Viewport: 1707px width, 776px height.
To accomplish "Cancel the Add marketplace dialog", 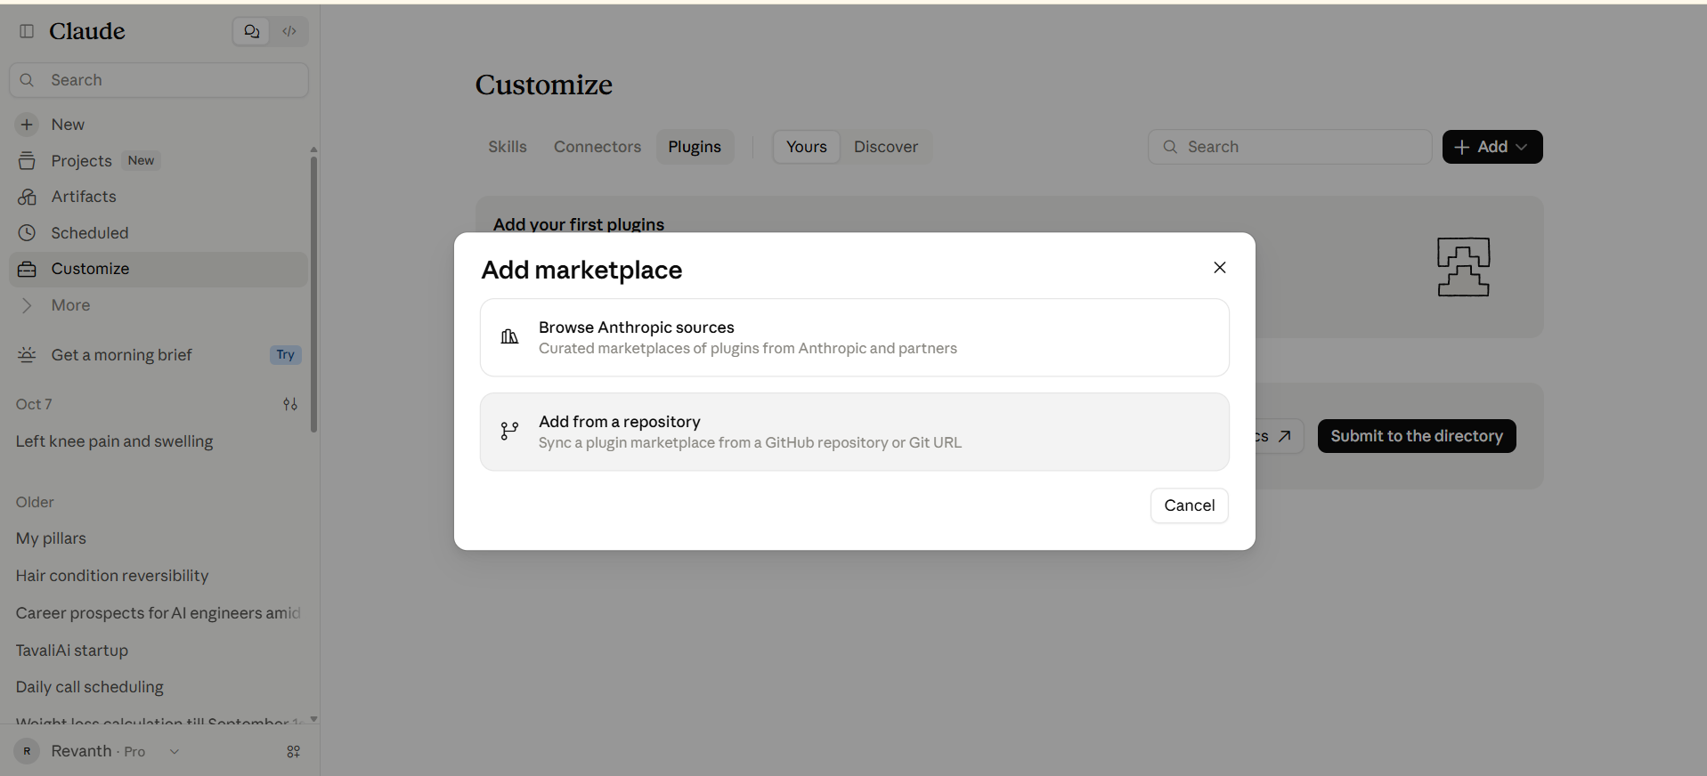I will click(x=1190, y=505).
